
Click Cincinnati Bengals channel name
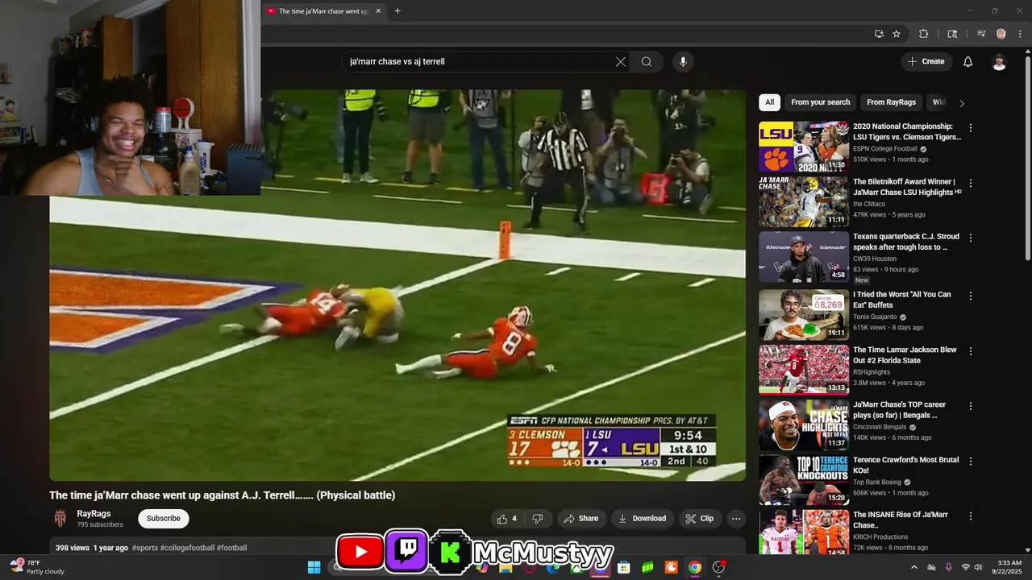(x=878, y=427)
